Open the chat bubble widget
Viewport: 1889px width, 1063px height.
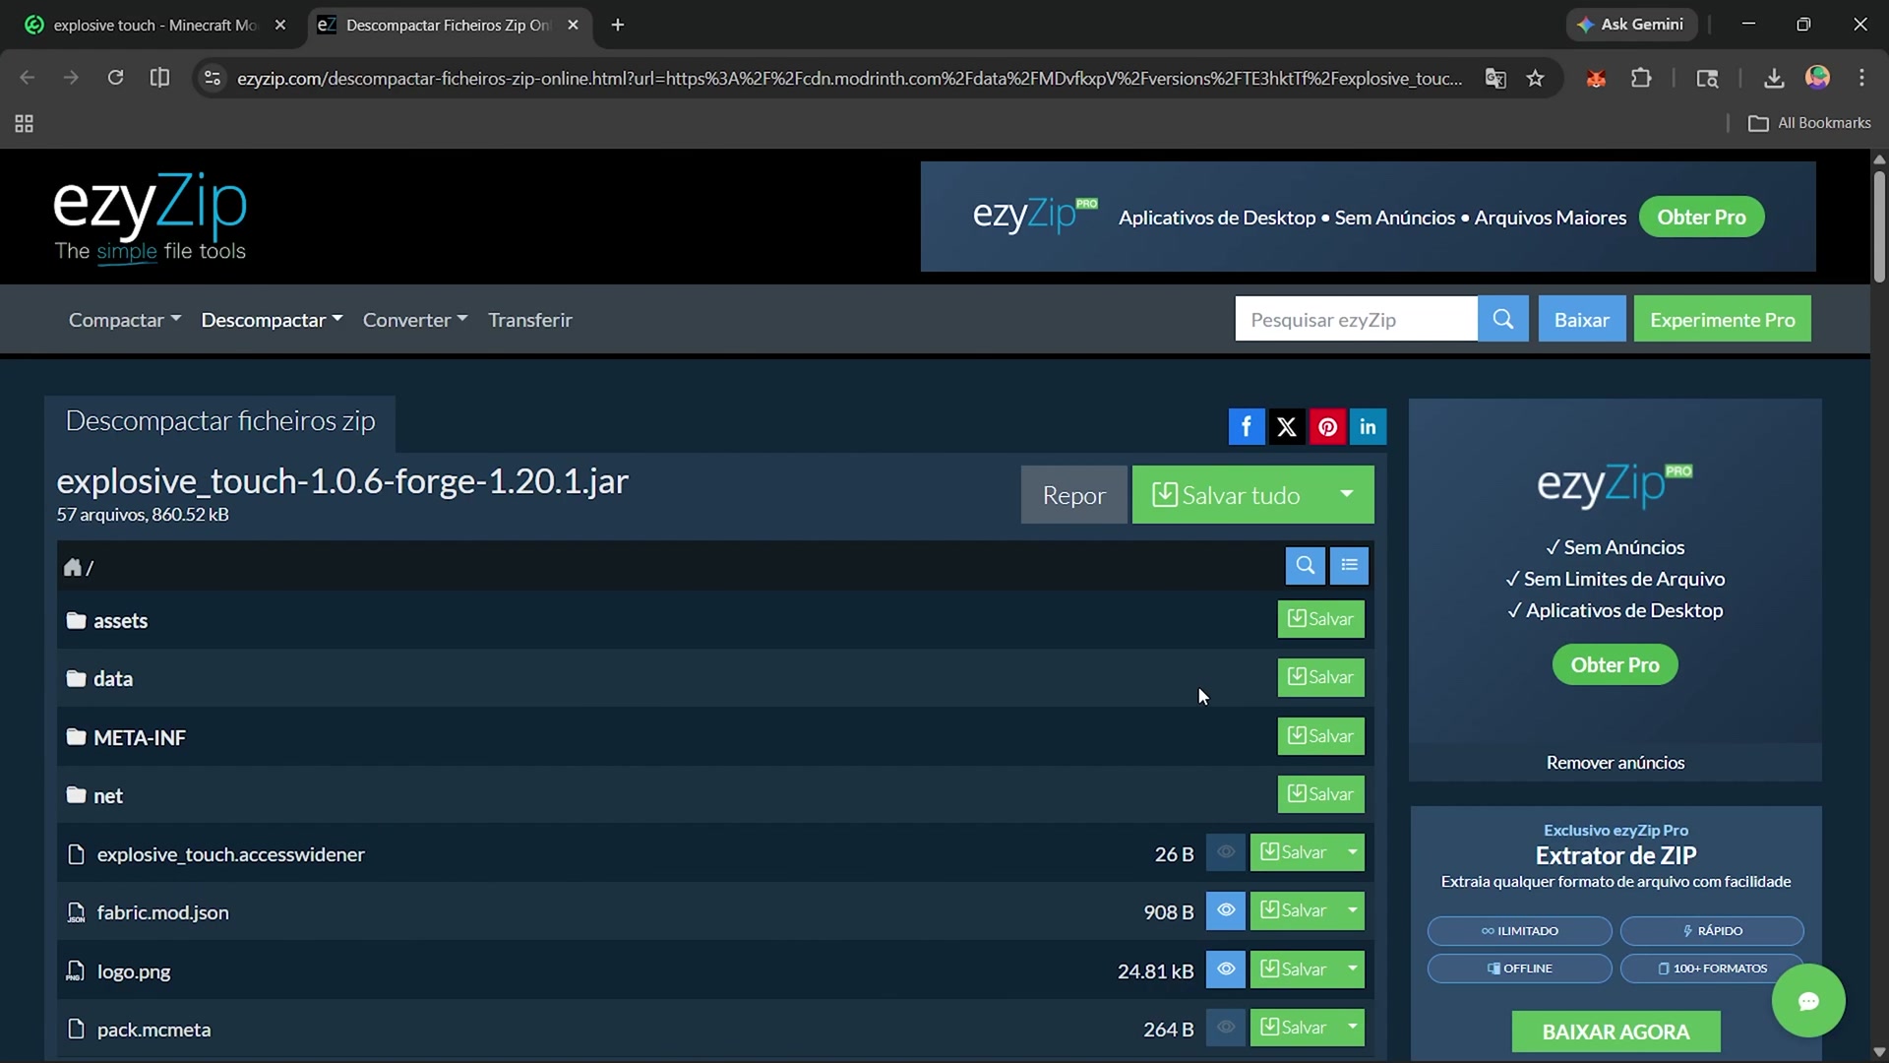[x=1807, y=1001]
